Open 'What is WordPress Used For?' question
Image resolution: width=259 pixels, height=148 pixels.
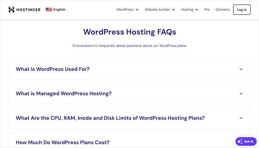pyautogui.click(x=129, y=69)
